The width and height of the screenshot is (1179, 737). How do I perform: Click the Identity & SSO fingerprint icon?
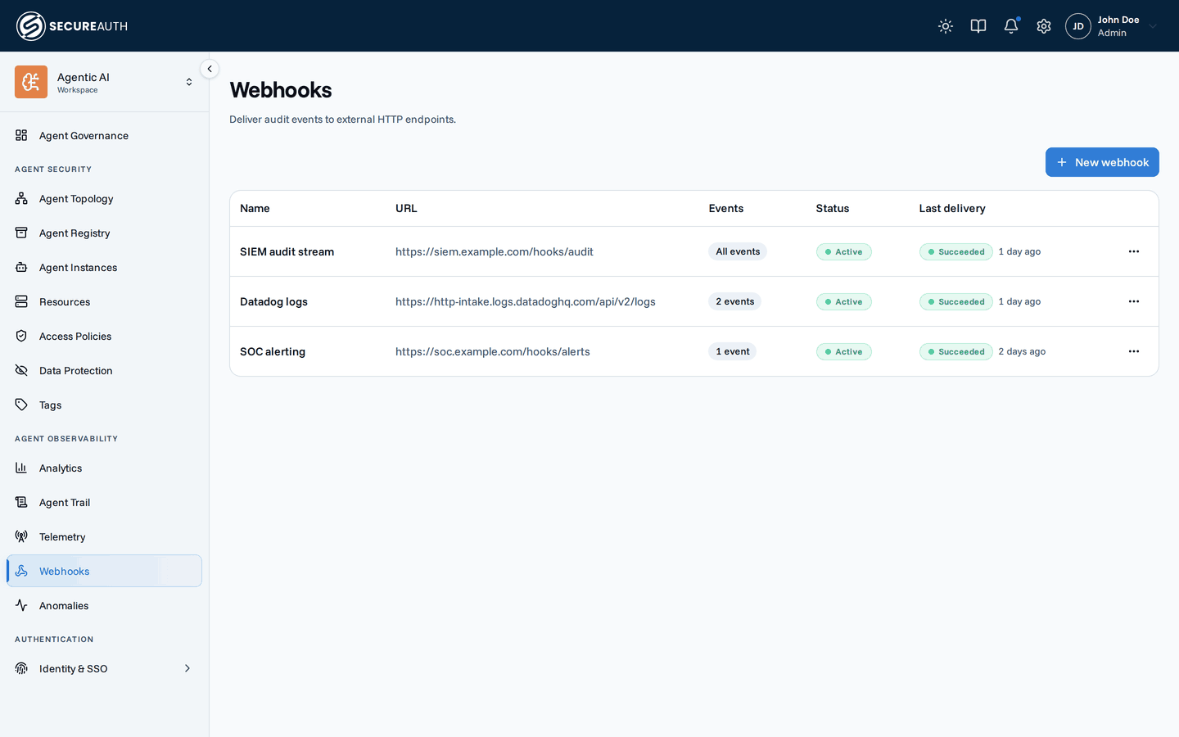21,668
